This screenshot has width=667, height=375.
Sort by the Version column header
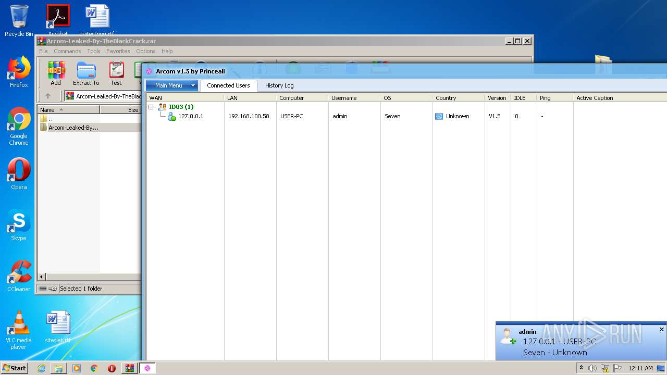coord(498,98)
